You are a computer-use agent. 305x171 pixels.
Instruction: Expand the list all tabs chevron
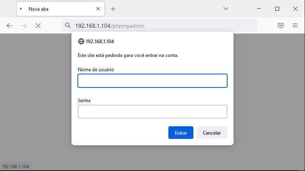point(226,9)
